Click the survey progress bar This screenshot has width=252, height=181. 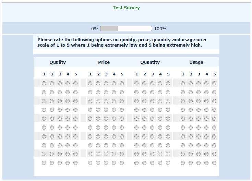pyautogui.click(x=126, y=28)
